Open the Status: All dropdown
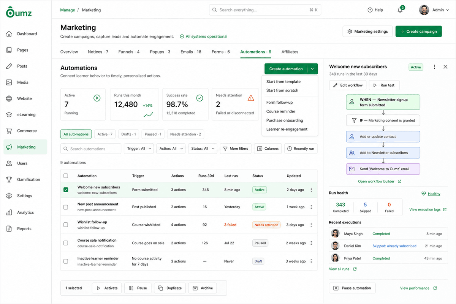 point(203,149)
